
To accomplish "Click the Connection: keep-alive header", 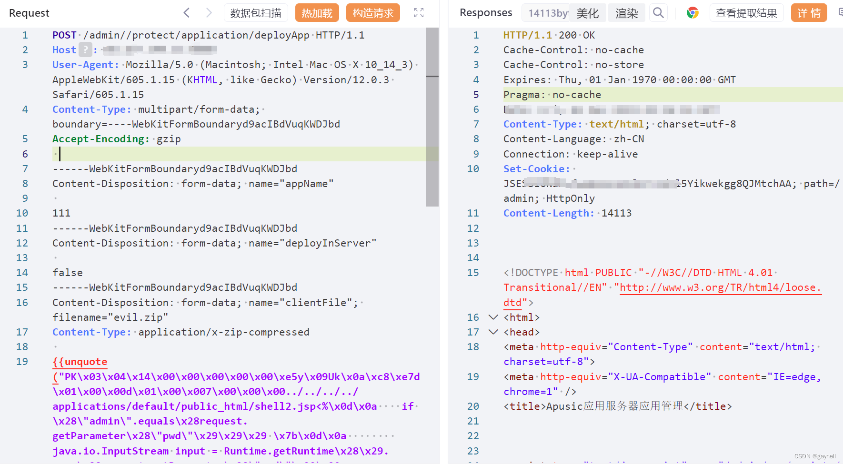I will click(x=571, y=154).
